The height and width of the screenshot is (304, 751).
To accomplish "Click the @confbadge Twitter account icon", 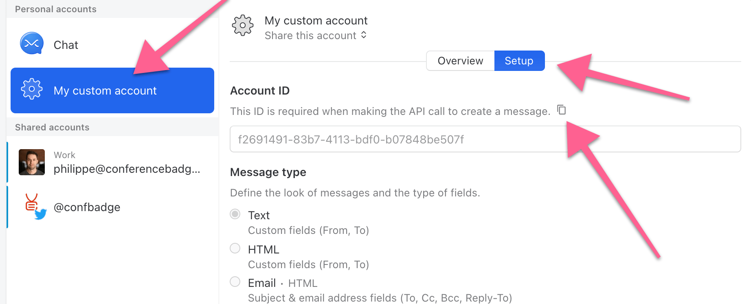I will [35, 206].
